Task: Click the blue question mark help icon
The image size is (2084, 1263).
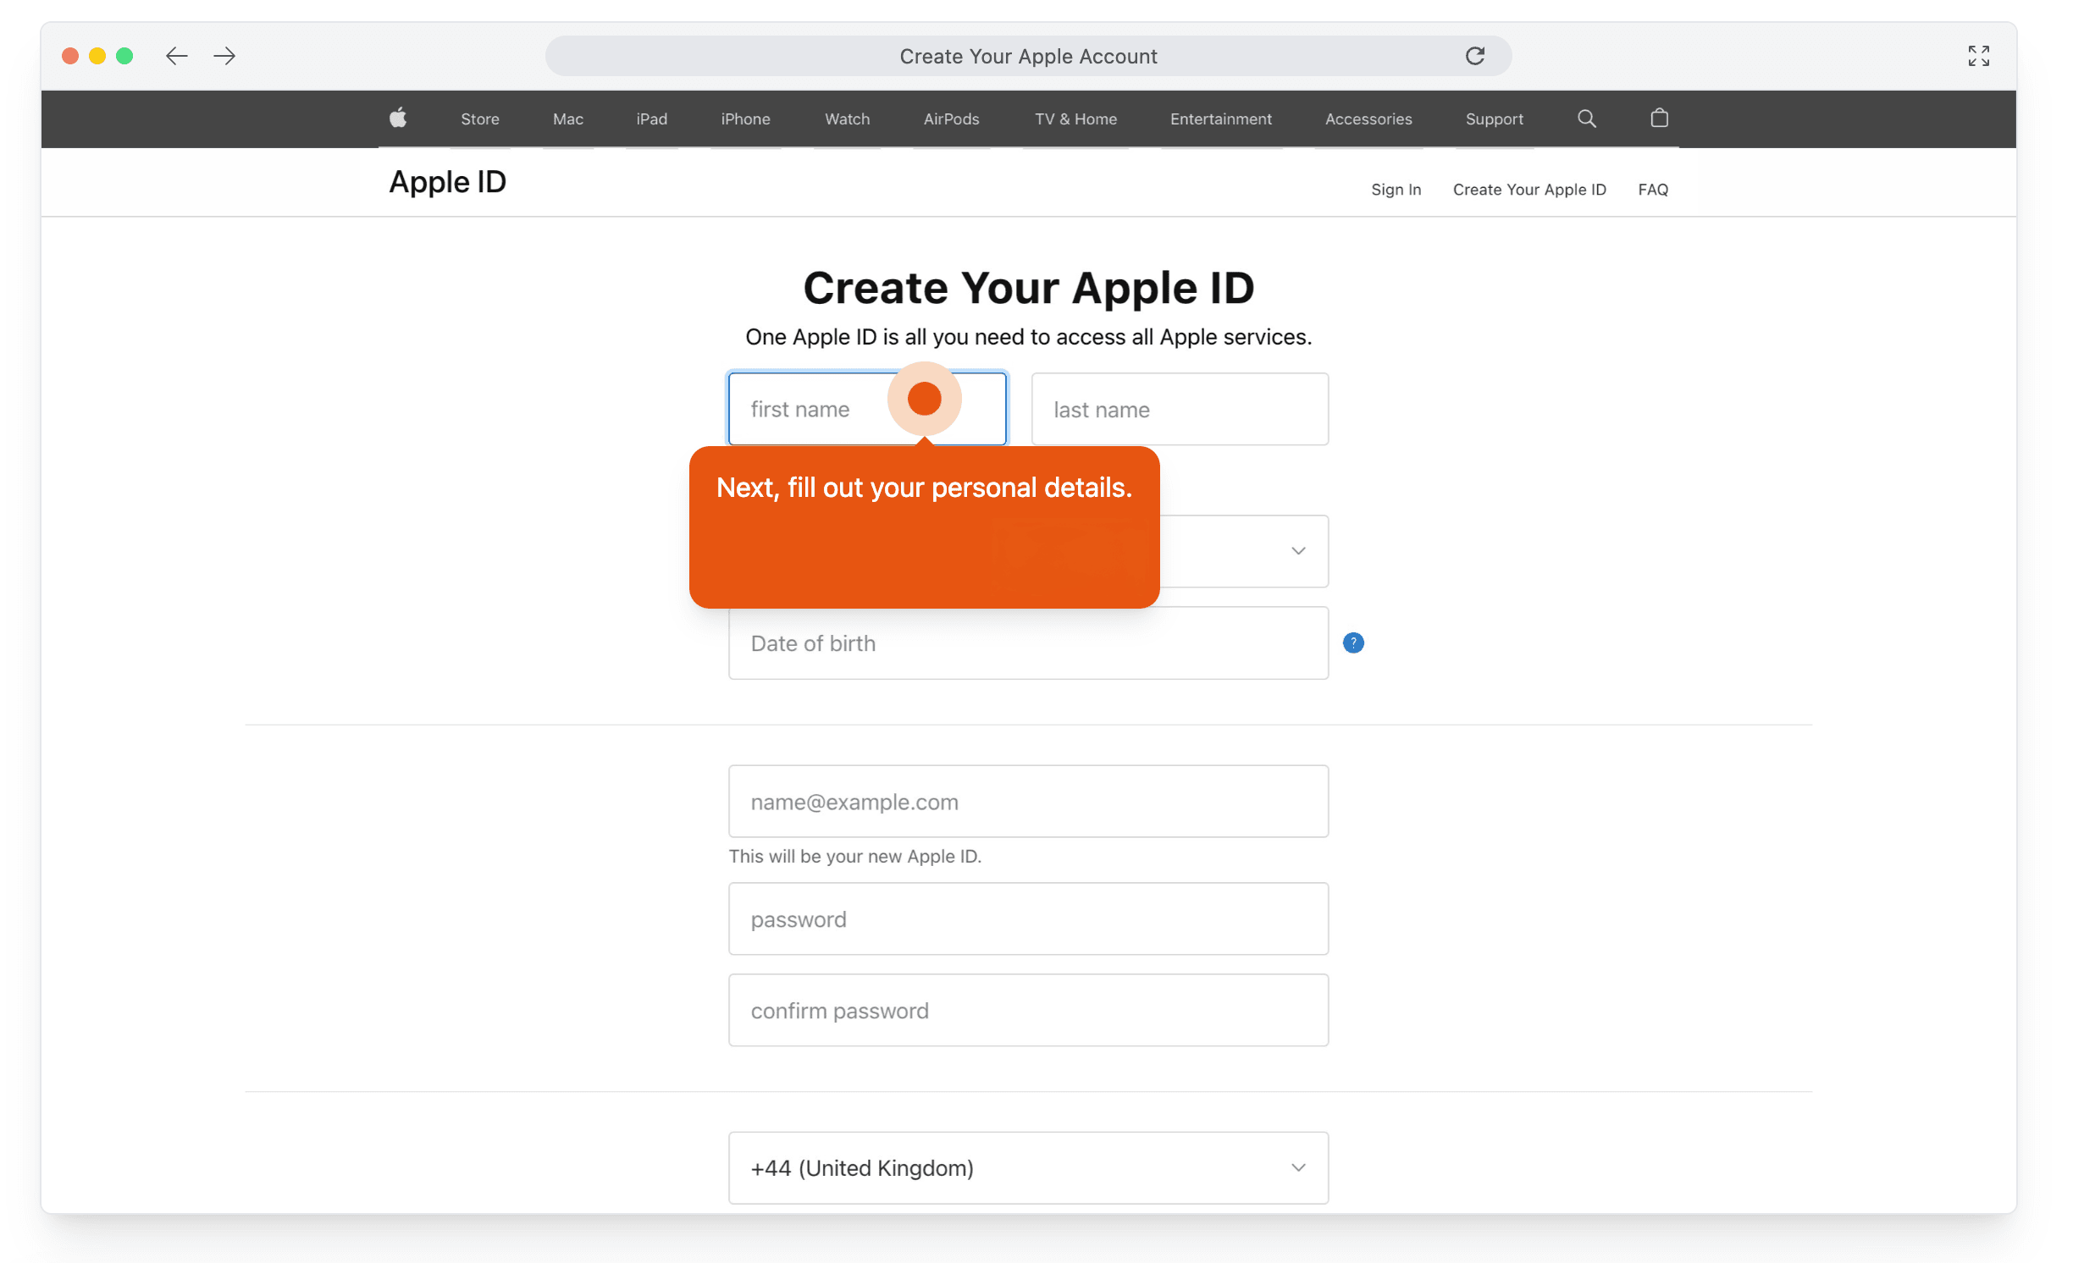Action: pos(1353,643)
